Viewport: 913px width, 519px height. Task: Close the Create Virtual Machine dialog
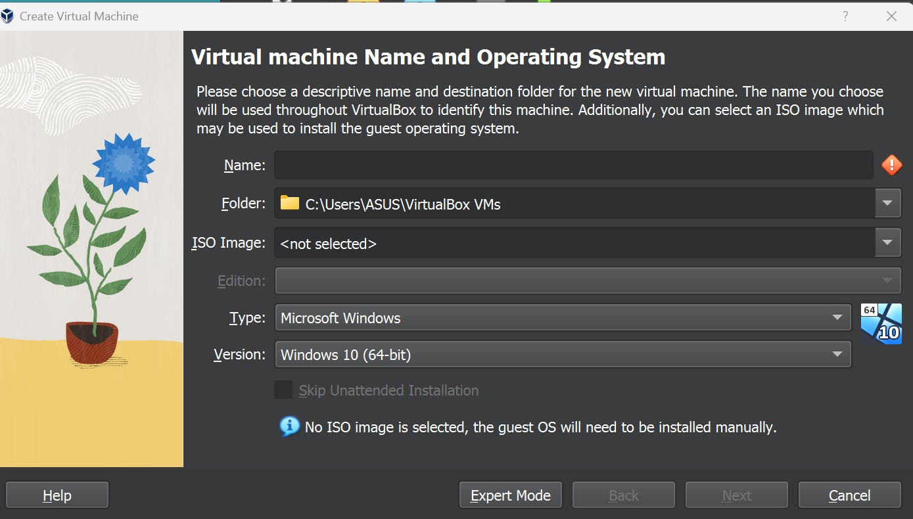[892, 16]
